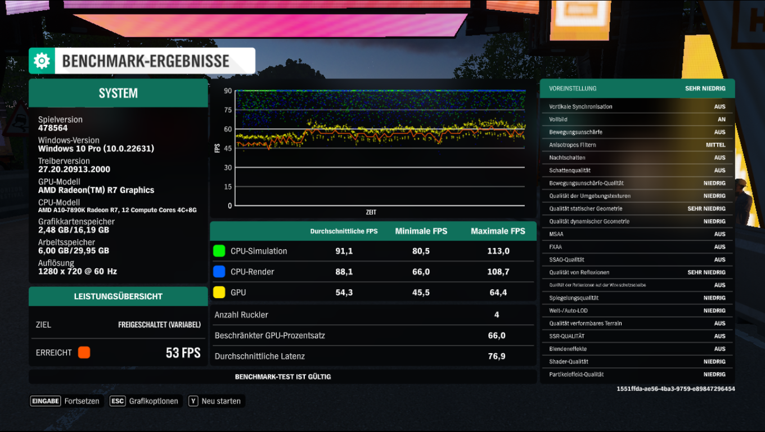Select the green CPU-Simulation legend square
Screen dimensions: 765x432
219,251
